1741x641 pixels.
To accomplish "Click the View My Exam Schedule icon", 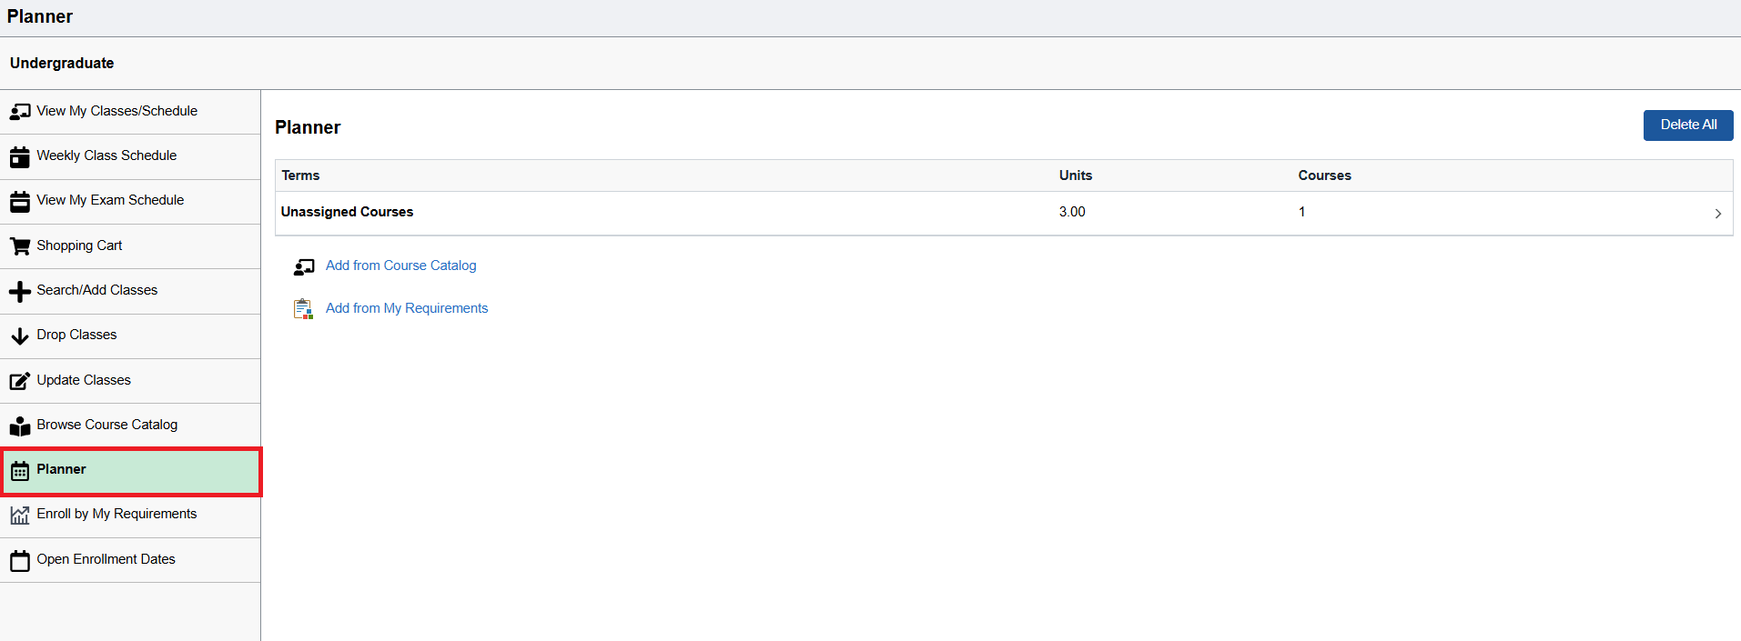I will 20,201.
